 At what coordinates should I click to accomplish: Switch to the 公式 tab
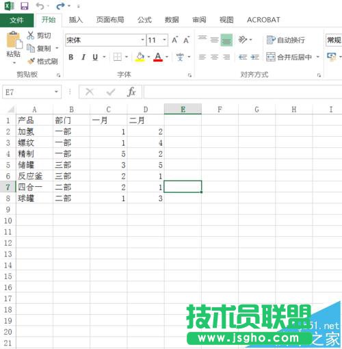(144, 20)
